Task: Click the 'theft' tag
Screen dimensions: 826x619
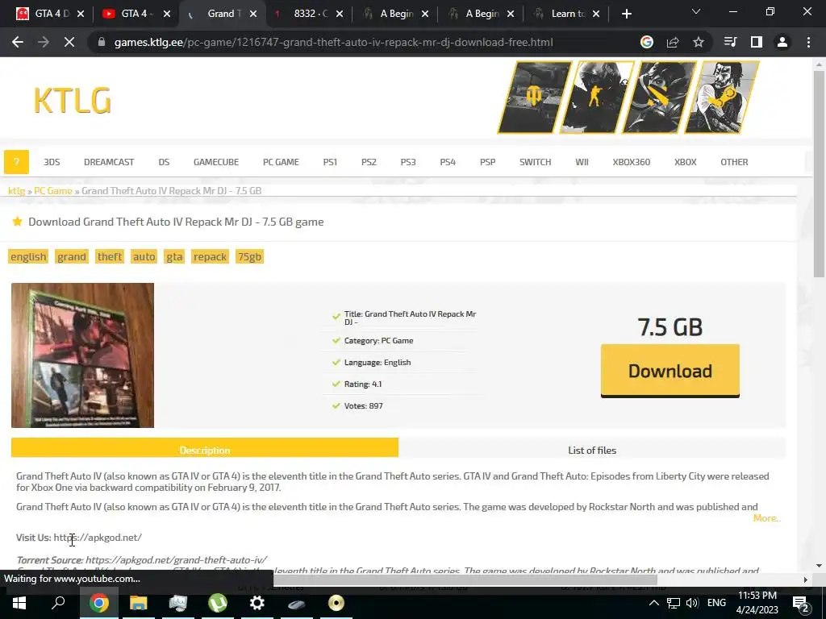Action: click(x=110, y=257)
